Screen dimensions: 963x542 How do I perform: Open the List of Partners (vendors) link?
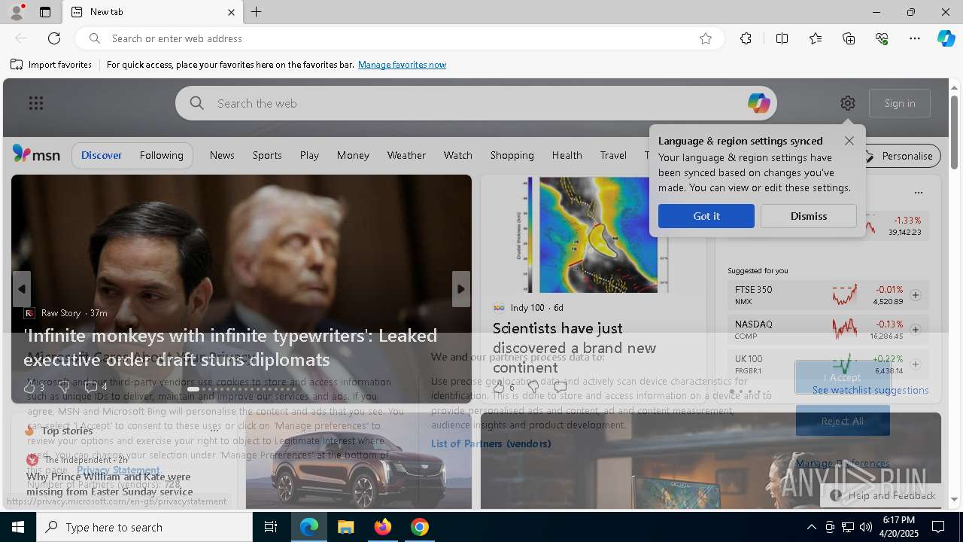coord(491,443)
